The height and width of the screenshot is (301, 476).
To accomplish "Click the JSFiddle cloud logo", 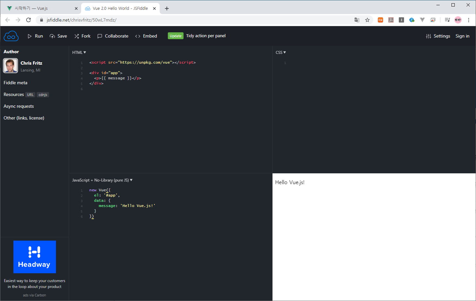I will [11, 36].
